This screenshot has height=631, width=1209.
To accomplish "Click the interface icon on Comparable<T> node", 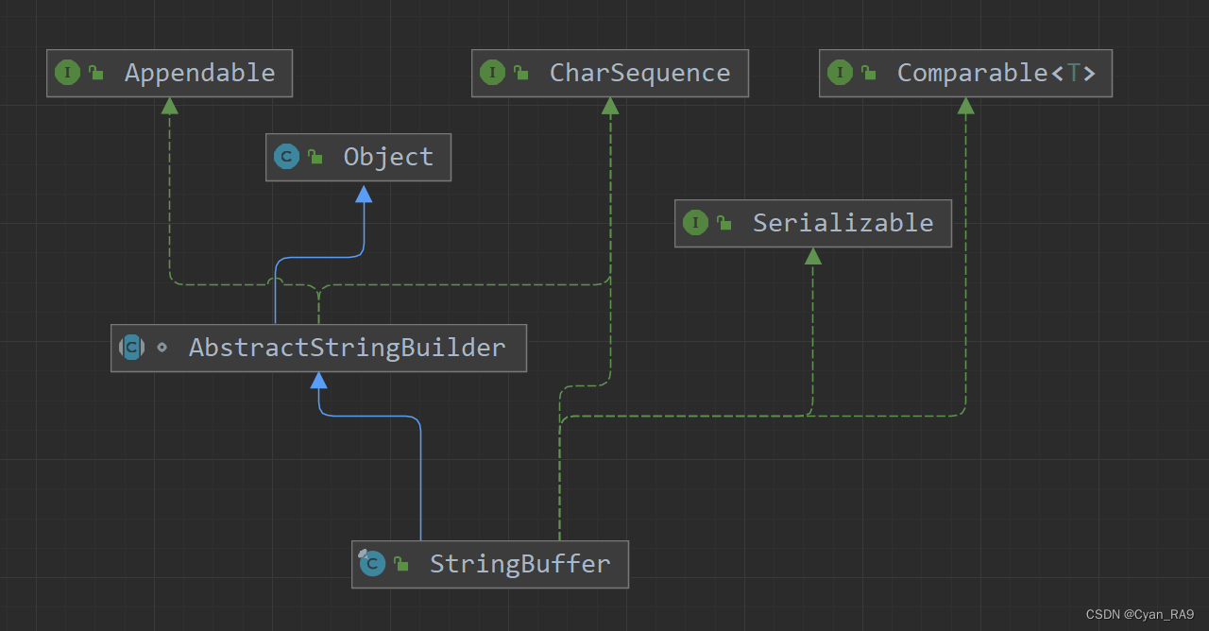I will point(840,73).
